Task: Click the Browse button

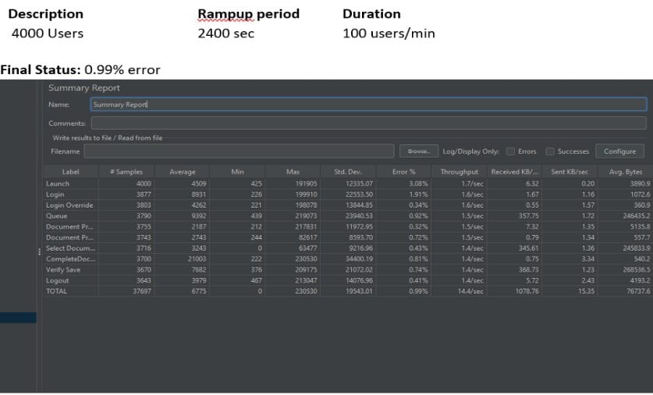Action: point(418,151)
